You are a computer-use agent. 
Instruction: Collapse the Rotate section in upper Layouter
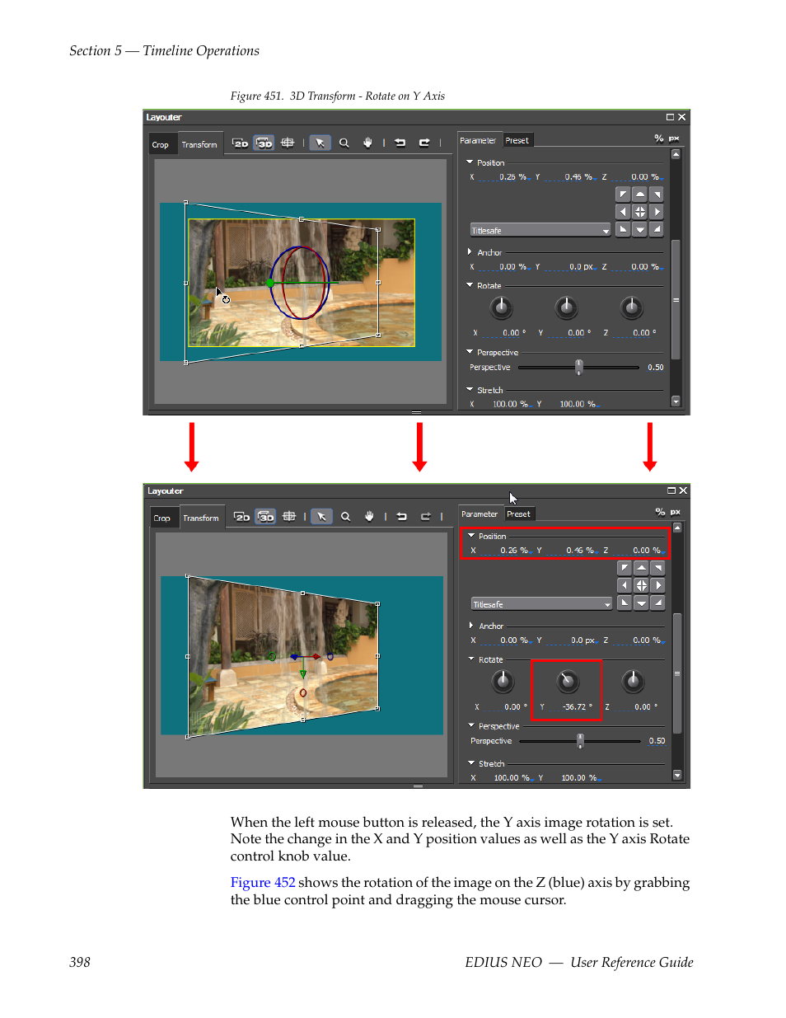tap(470, 285)
